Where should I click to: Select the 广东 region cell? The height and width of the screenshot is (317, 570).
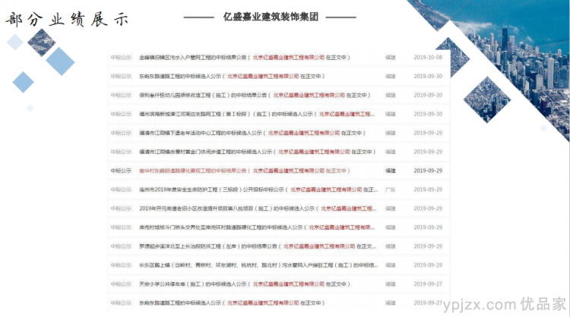pyautogui.click(x=391, y=190)
